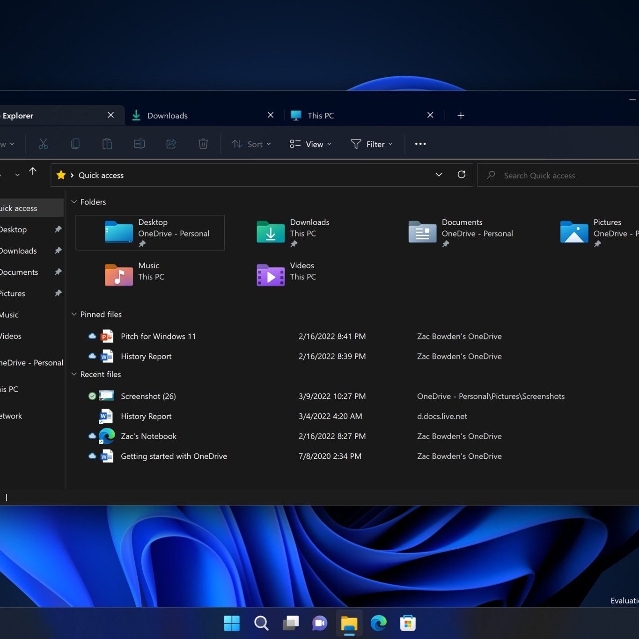Switch to the Downloads tab

(x=167, y=116)
